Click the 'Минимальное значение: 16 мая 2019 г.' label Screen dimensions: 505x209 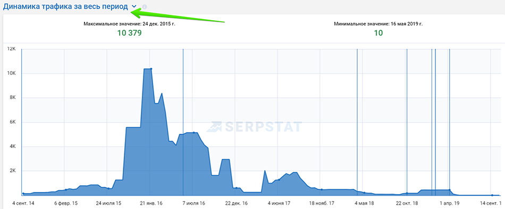point(378,24)
